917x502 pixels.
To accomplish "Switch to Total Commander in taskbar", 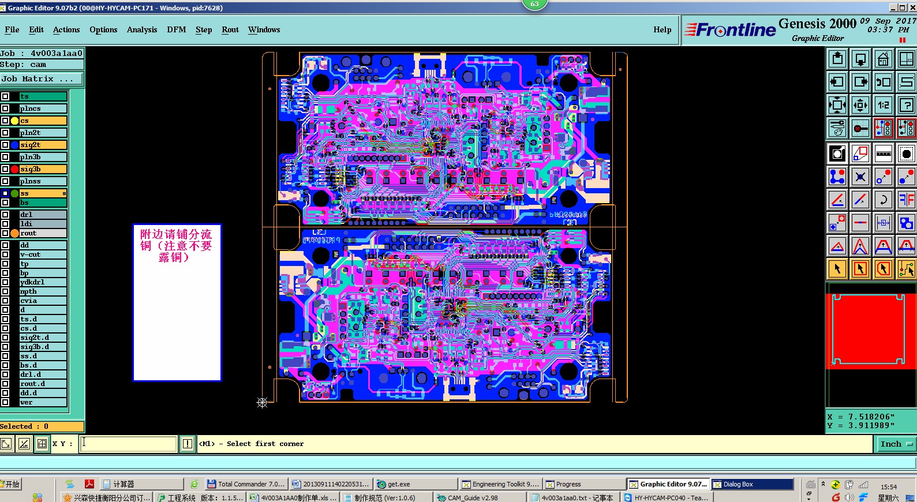I will [x=246, y=484].
